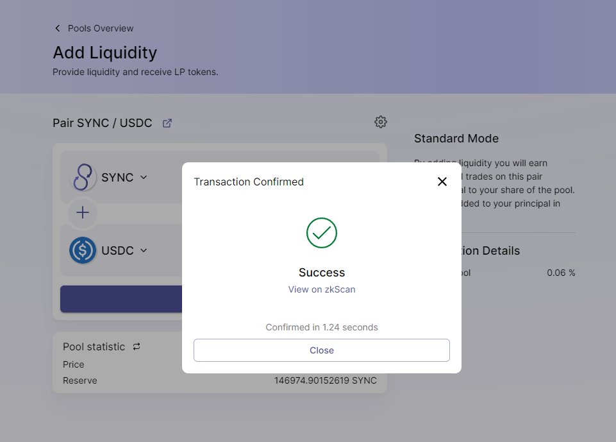Click the USDC token logo

coord(83,250)
